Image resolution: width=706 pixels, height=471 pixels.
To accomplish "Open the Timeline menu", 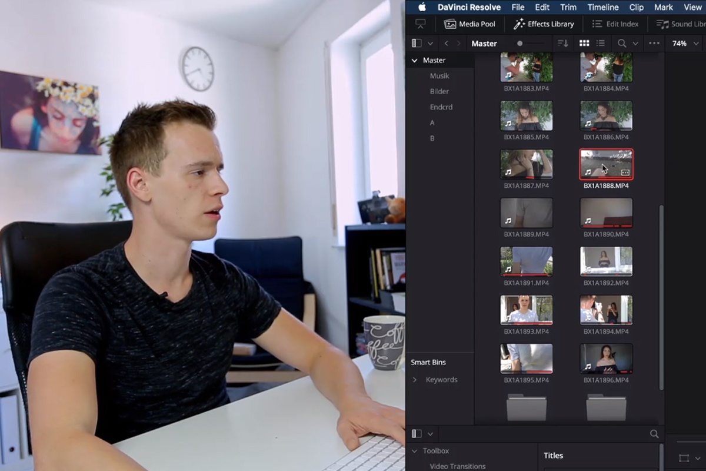I will 603,7.
